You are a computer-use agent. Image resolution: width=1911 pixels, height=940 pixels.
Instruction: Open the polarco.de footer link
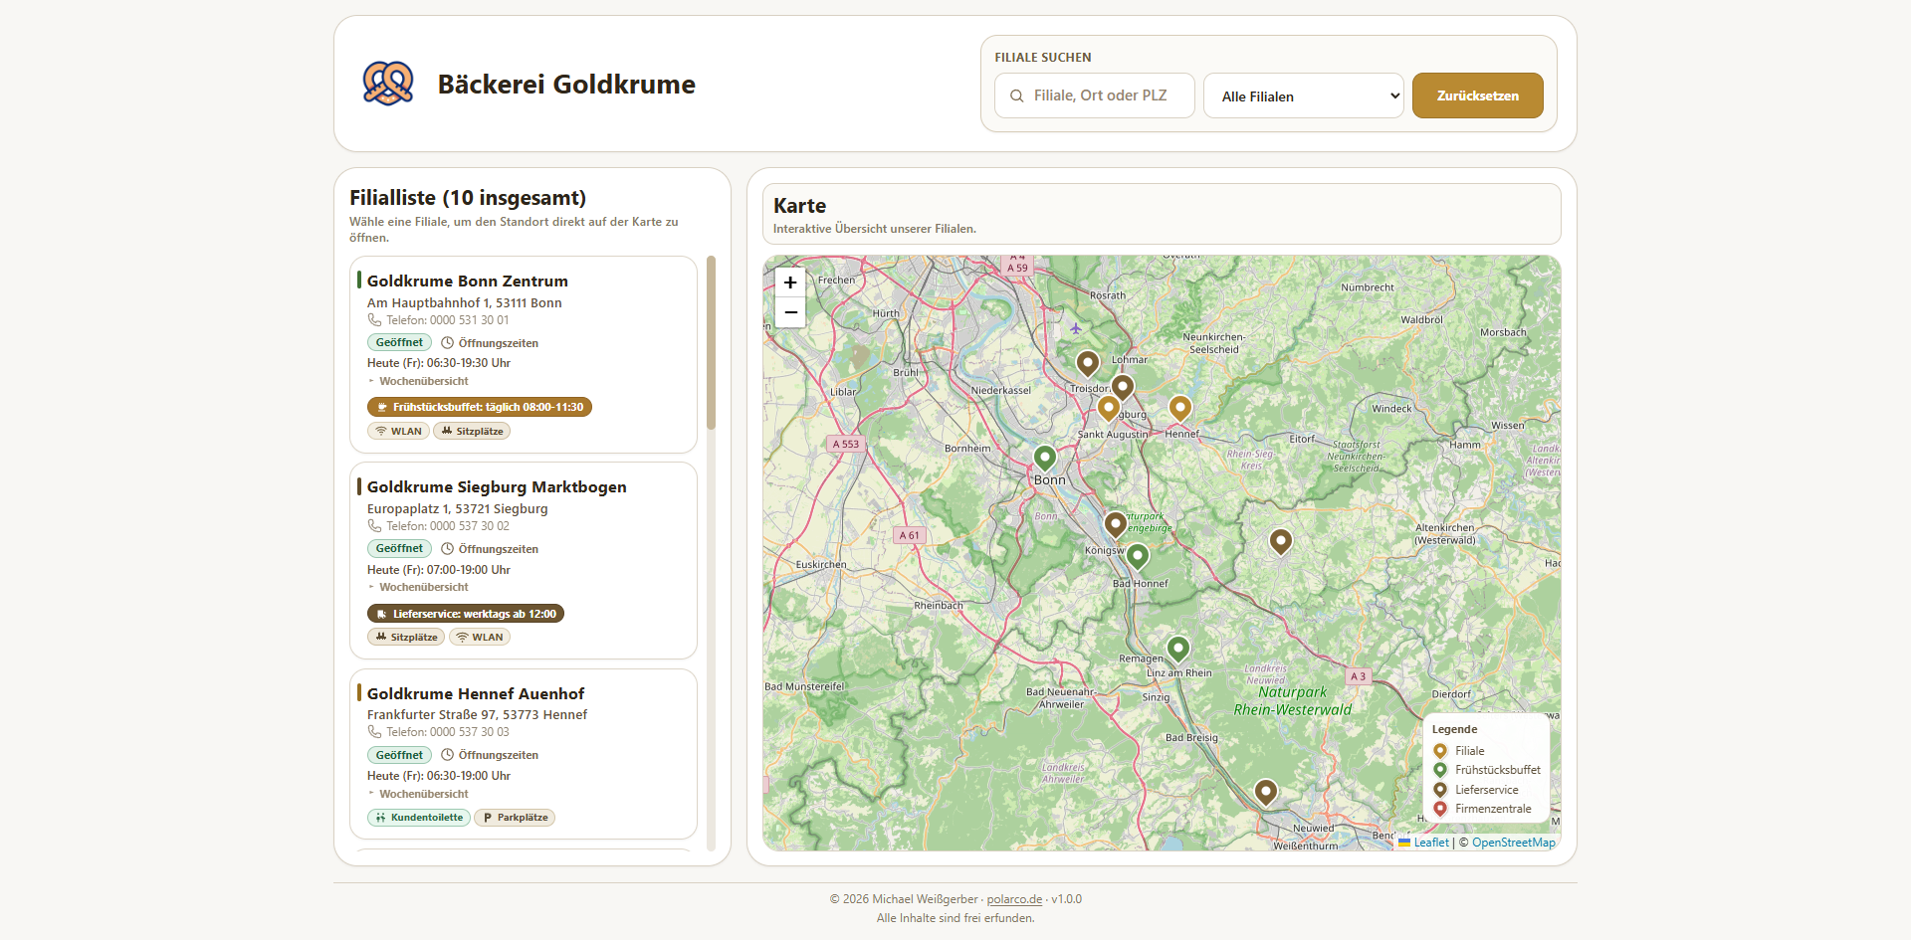click(1014, 899)
